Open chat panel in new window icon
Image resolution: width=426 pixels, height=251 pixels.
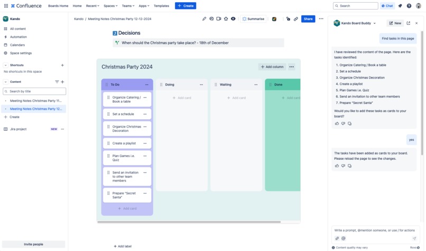(x=409, y=23)
